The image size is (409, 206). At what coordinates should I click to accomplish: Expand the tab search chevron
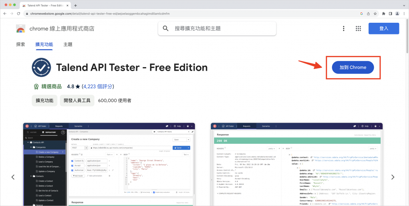(x=404, y=6)
